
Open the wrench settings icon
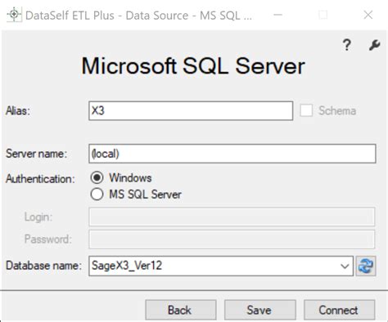pos(374,45)
